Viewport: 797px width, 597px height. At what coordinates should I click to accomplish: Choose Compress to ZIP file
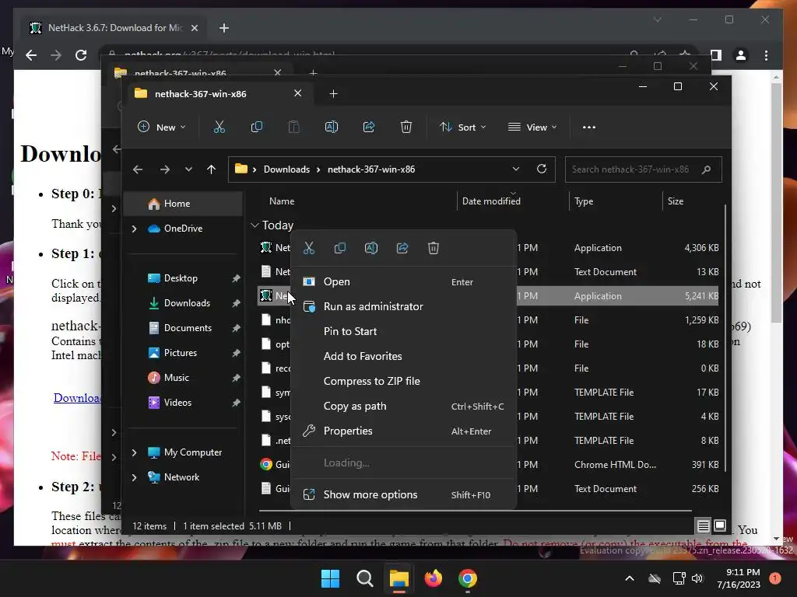point(404,381)
